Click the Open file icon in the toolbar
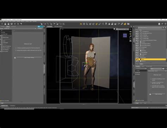 [x=5, y=24]
